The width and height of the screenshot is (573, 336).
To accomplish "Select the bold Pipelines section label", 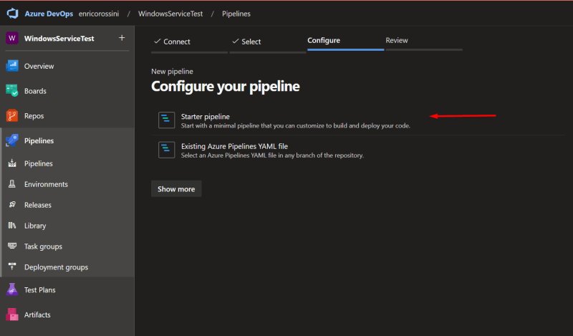I will [39, 140].
